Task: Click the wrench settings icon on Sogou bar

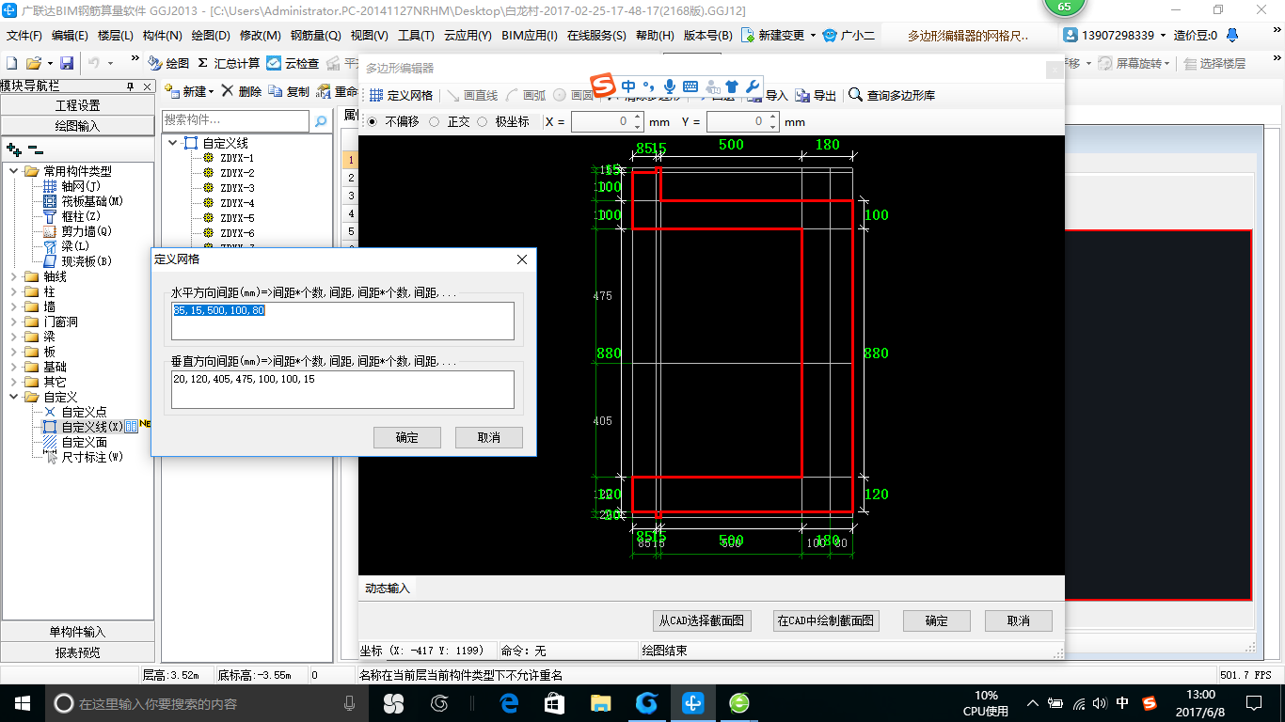Action: pos(752,86)
